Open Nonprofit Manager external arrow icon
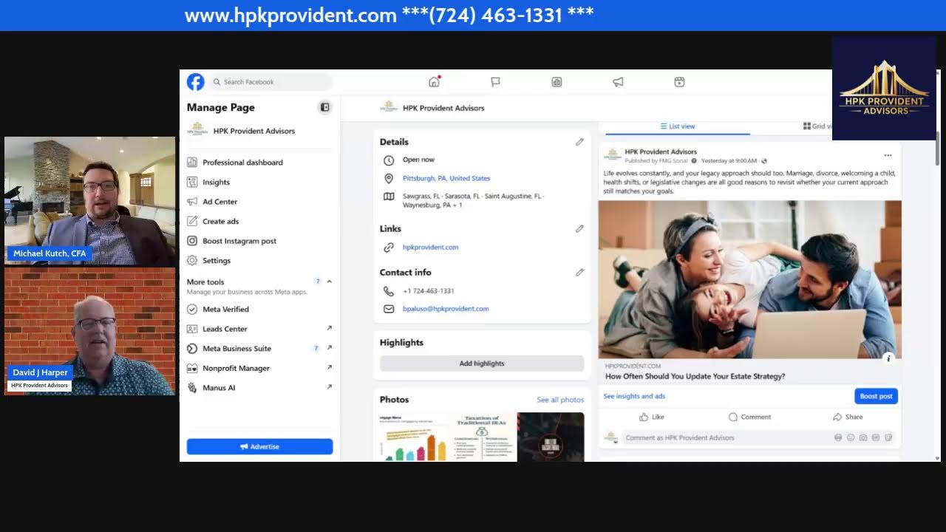The height and width of the screenshot is (532, 946). (x=329, y=367)
